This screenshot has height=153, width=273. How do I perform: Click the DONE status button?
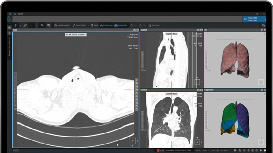[161, 150]
